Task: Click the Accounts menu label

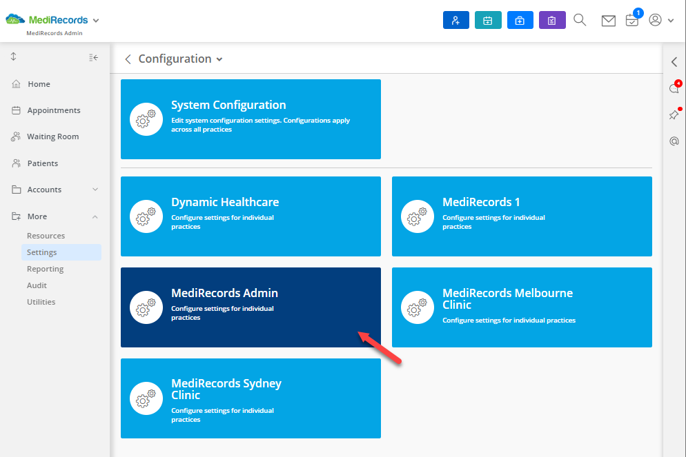Action: (x=45, y=190)
